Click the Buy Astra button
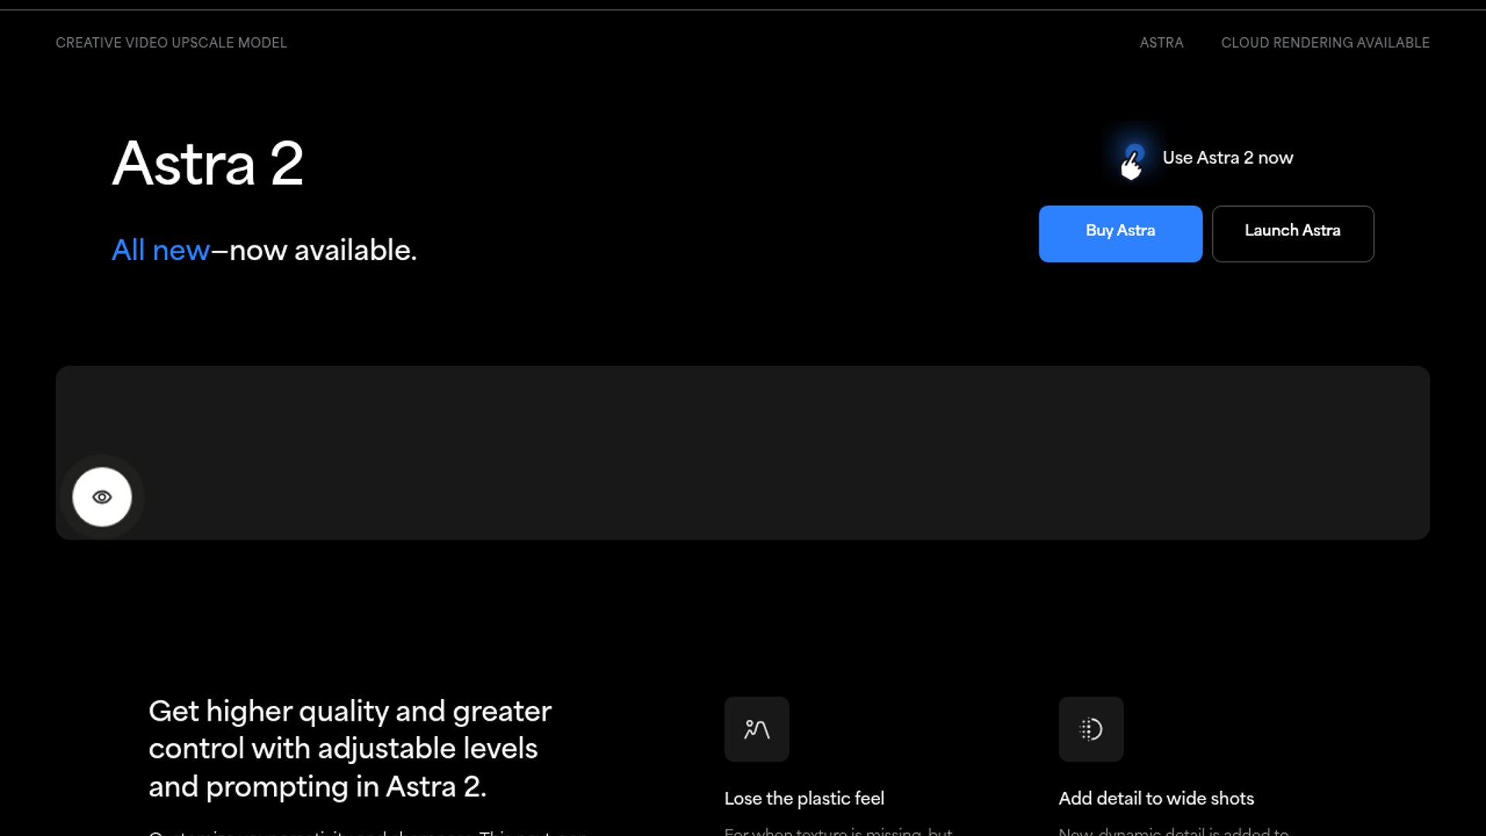This screenshot has height=836, width=1486. click(x=1120, y=234)
